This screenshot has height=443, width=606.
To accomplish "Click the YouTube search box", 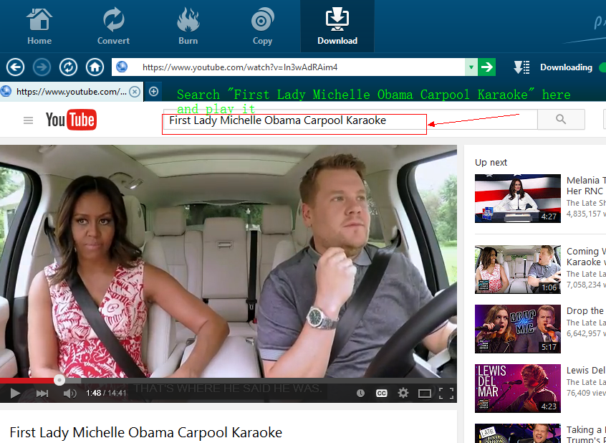I will (x=350, y=120).
